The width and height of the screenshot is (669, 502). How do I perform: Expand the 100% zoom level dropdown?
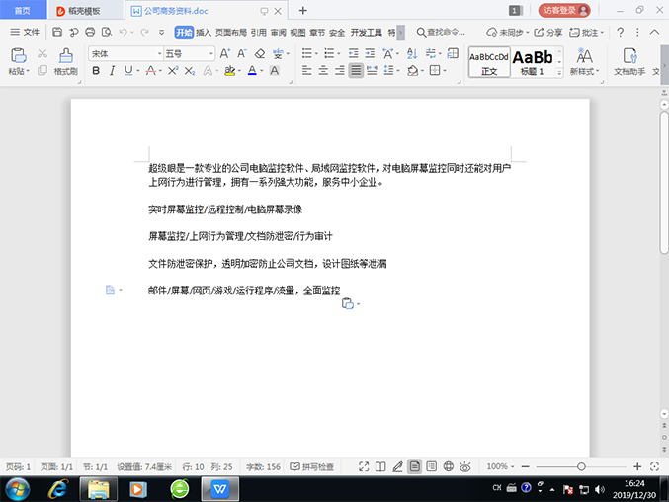500,467
